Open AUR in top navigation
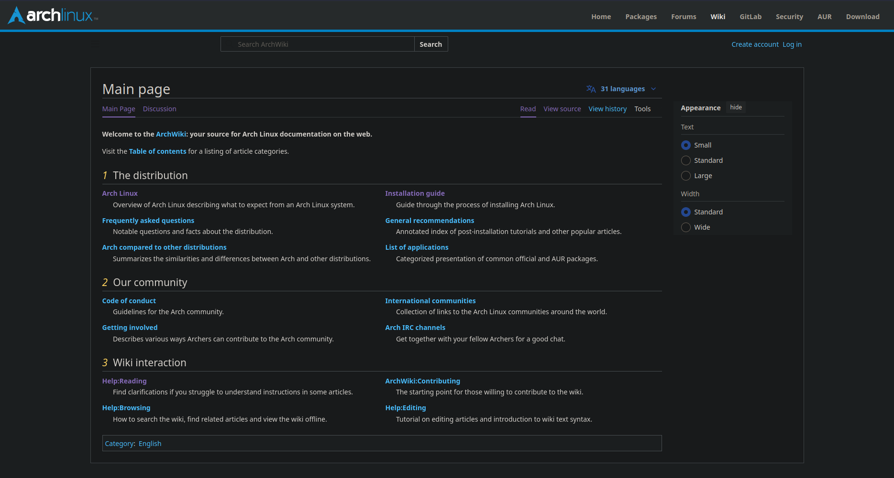Screen dimensions: 894x478 pos(824,17)
